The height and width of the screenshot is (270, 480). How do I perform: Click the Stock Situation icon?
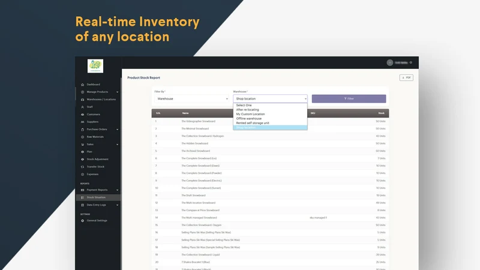point(82,197)
